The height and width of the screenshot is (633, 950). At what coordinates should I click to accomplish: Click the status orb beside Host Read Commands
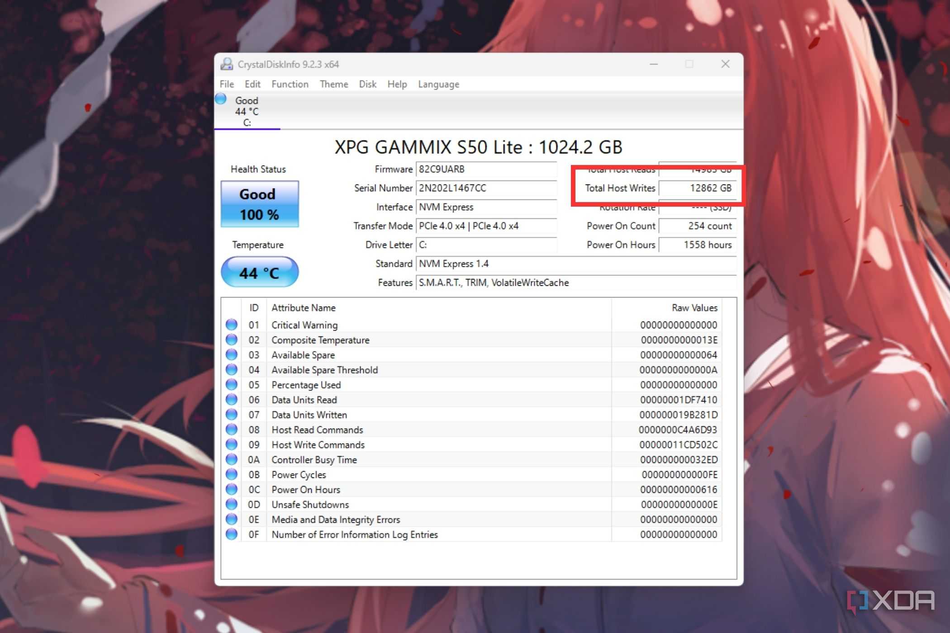click(x=232, y=429)
